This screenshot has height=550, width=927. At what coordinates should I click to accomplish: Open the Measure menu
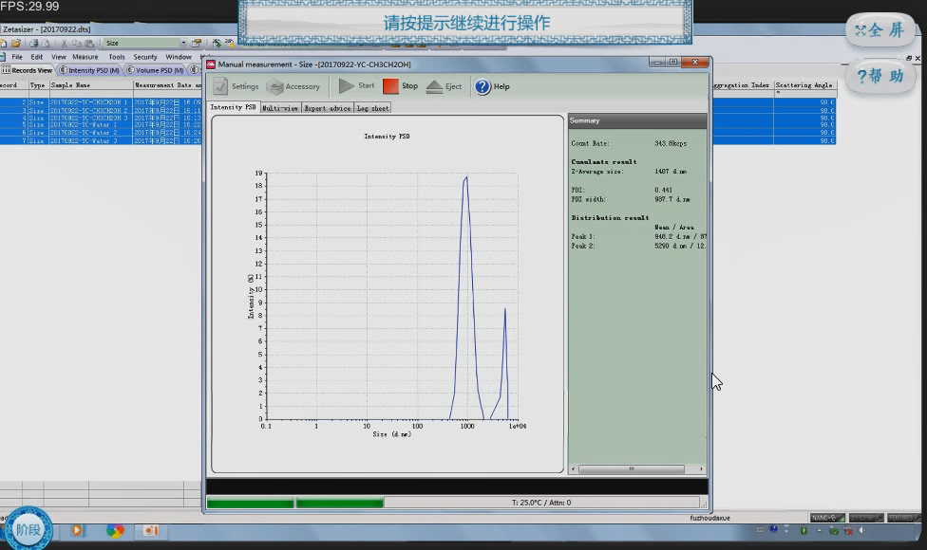[x=85, y=57]
